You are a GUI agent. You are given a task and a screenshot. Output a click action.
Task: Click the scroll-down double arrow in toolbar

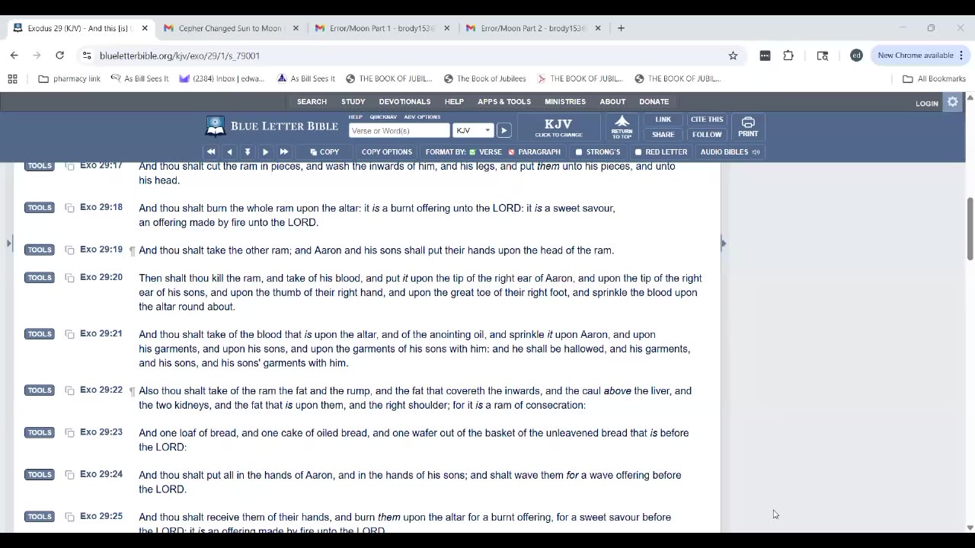pos(248,151)
